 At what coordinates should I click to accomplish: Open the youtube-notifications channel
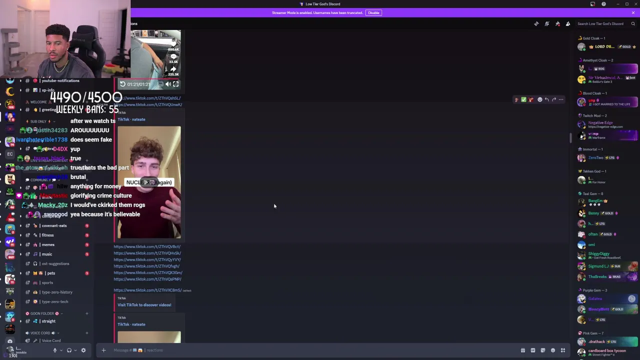pyautogui.click(x=57, y=80)
